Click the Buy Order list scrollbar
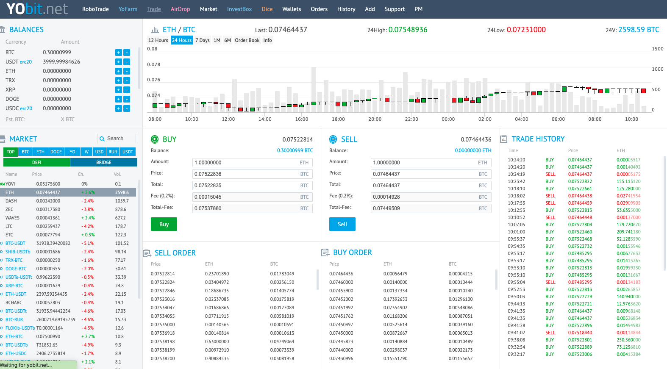 pyautogui.click(x=496, y=280)
